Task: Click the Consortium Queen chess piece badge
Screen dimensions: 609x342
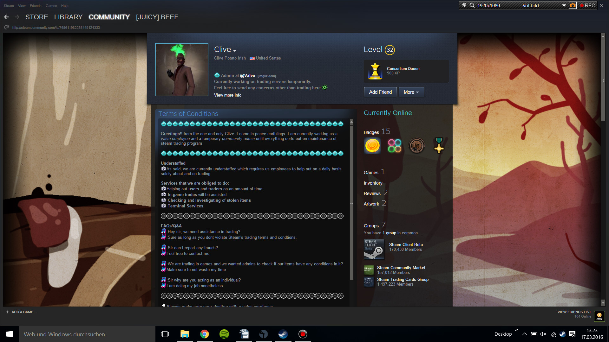Action: click(375, 71)
